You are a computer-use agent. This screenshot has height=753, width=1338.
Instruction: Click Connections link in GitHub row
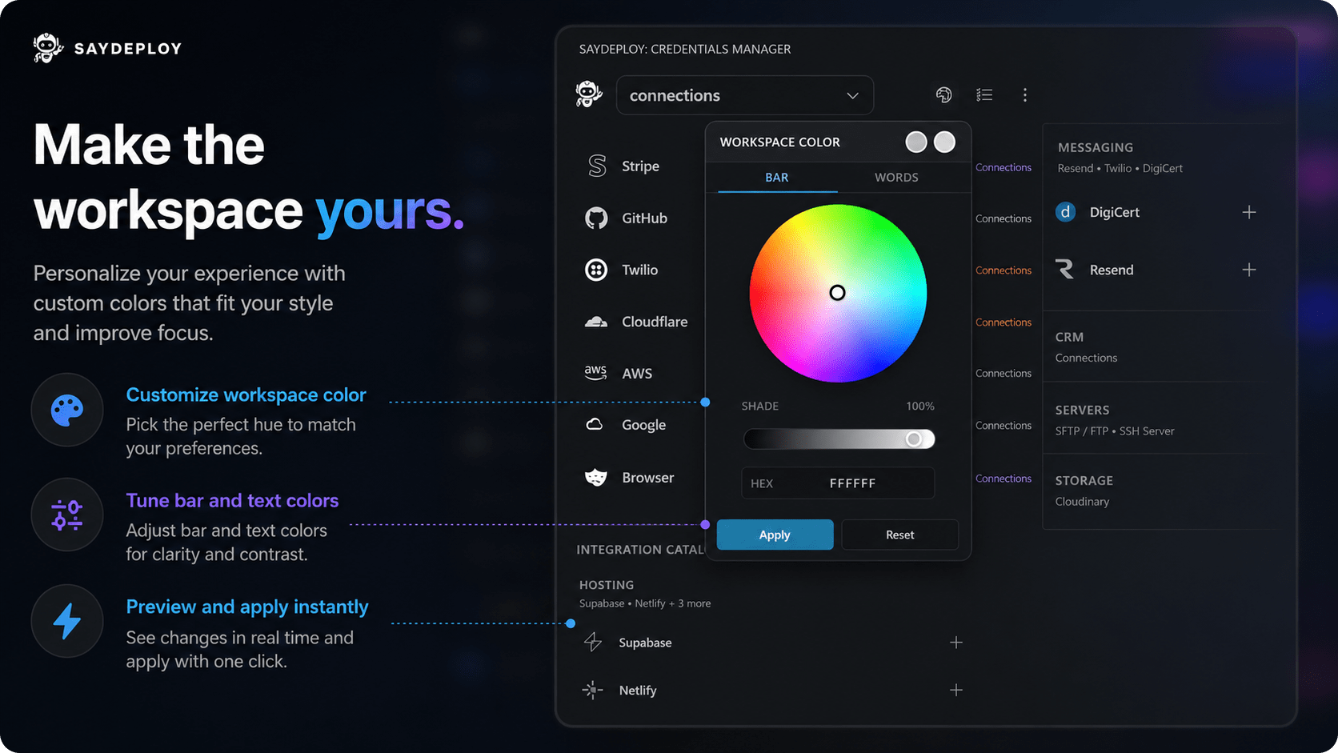click(1003, 218)
